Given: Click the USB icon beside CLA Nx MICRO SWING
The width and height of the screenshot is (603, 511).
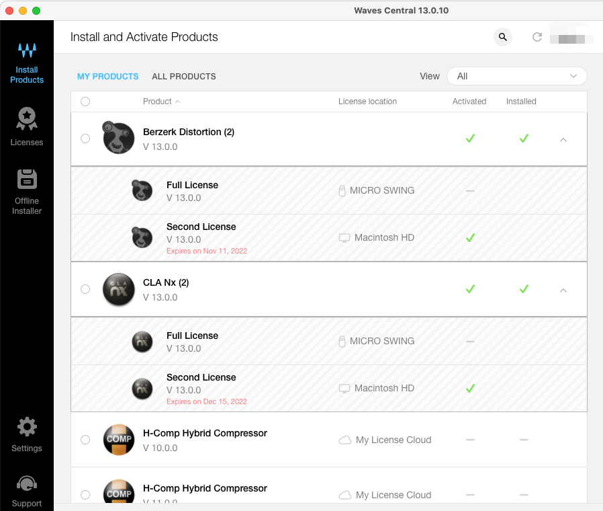Looking at the screenshot, I should point(342,341).
